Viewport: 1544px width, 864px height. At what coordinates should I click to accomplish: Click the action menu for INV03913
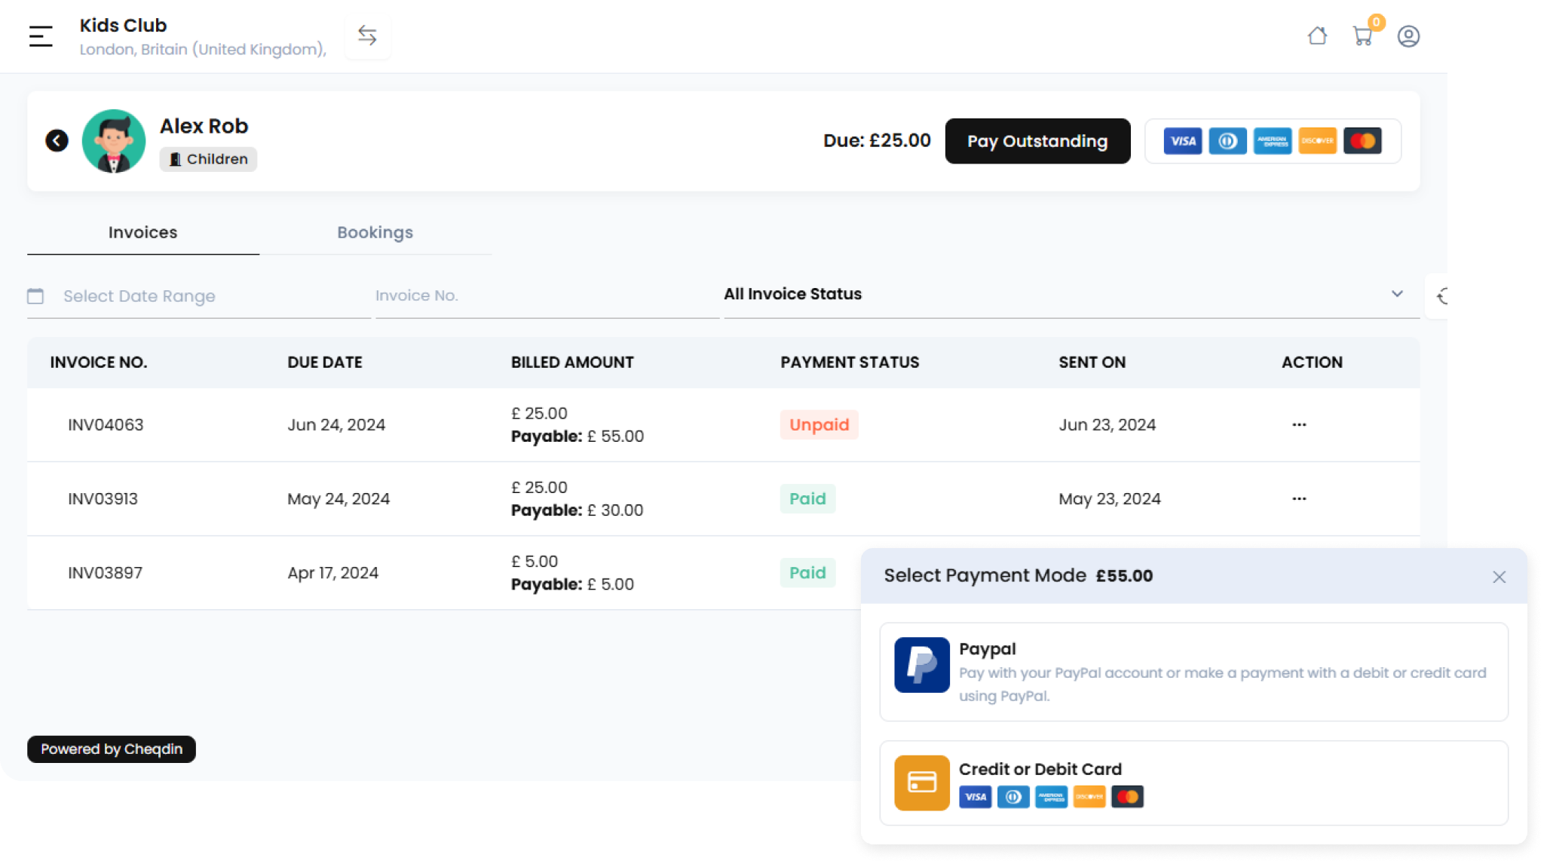click(x=1299, y=498)
